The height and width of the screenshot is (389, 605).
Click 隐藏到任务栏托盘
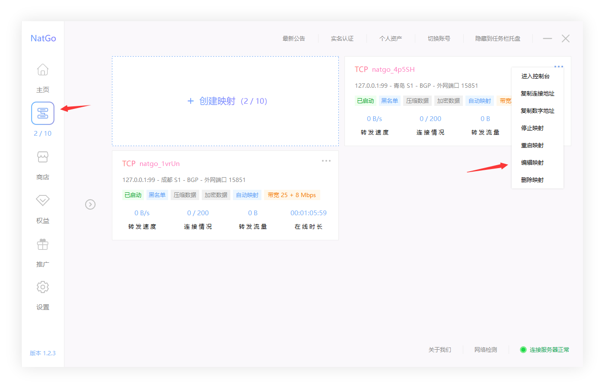(x=498, y=38)
